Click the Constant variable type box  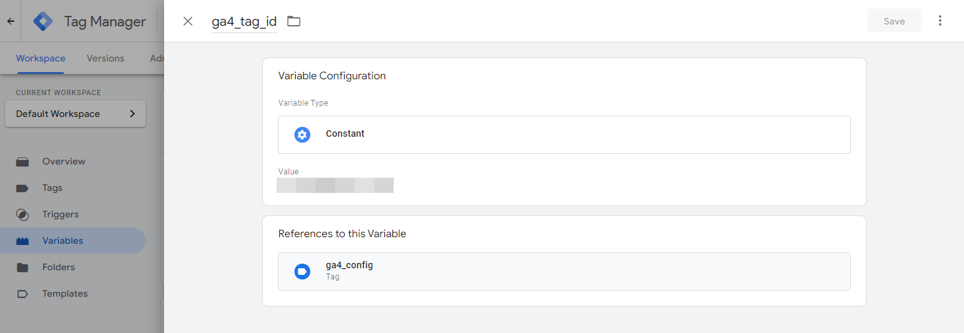(x=564, y=135)
